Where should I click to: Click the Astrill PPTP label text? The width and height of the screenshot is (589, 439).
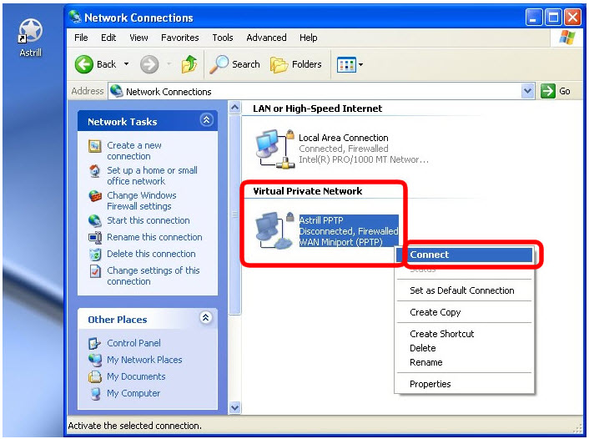321,219
